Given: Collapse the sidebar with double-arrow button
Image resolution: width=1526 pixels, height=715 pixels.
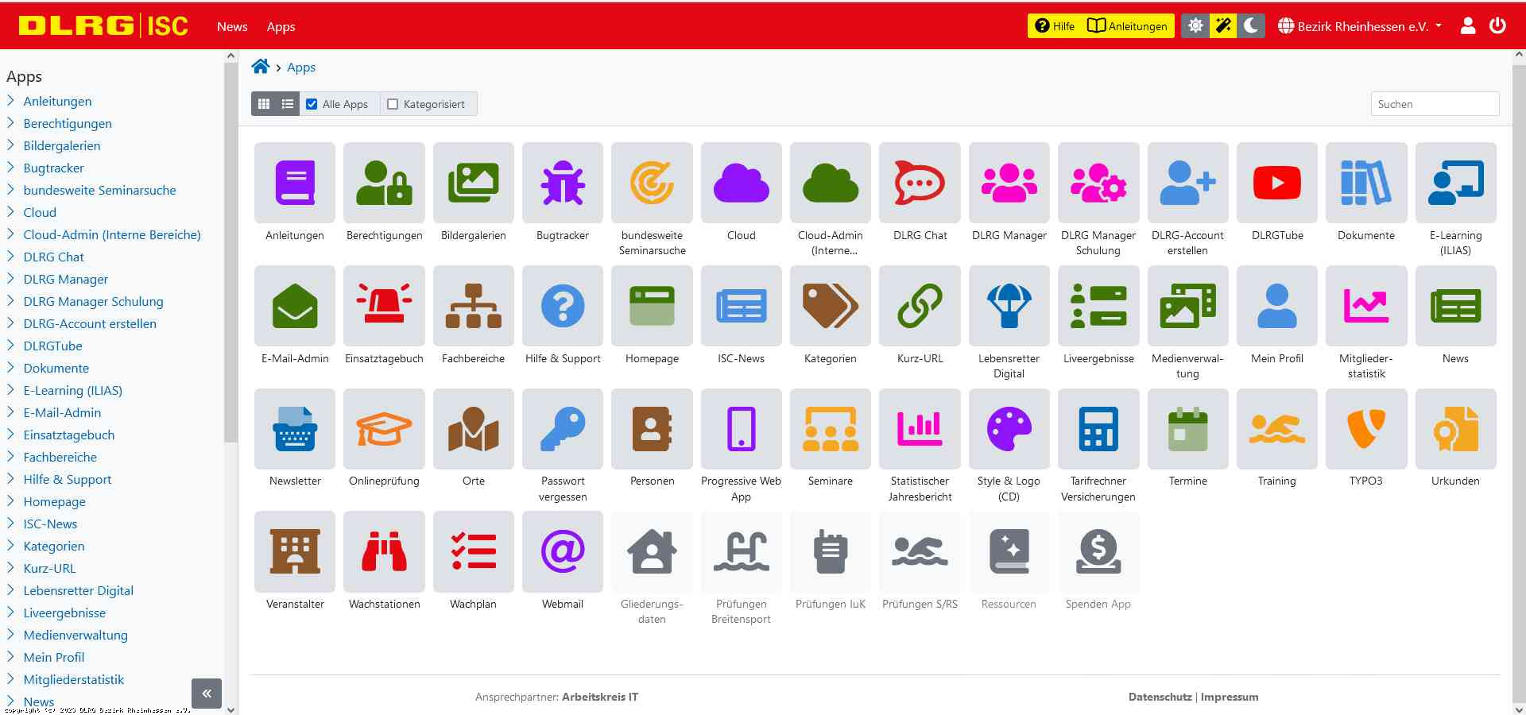Looking at the screenshot, I should coord(207,693).
